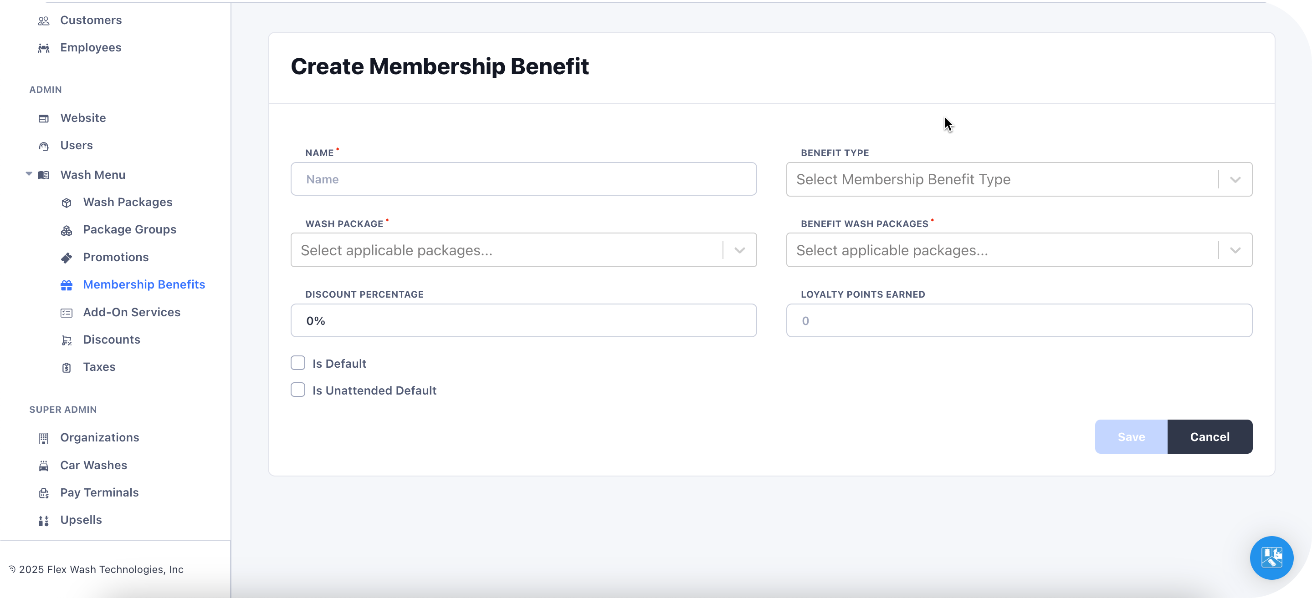The width and height of the screenshot is (1312, 598).
Task: Click the Package Groups cubes icon
Action: point(66,230)
